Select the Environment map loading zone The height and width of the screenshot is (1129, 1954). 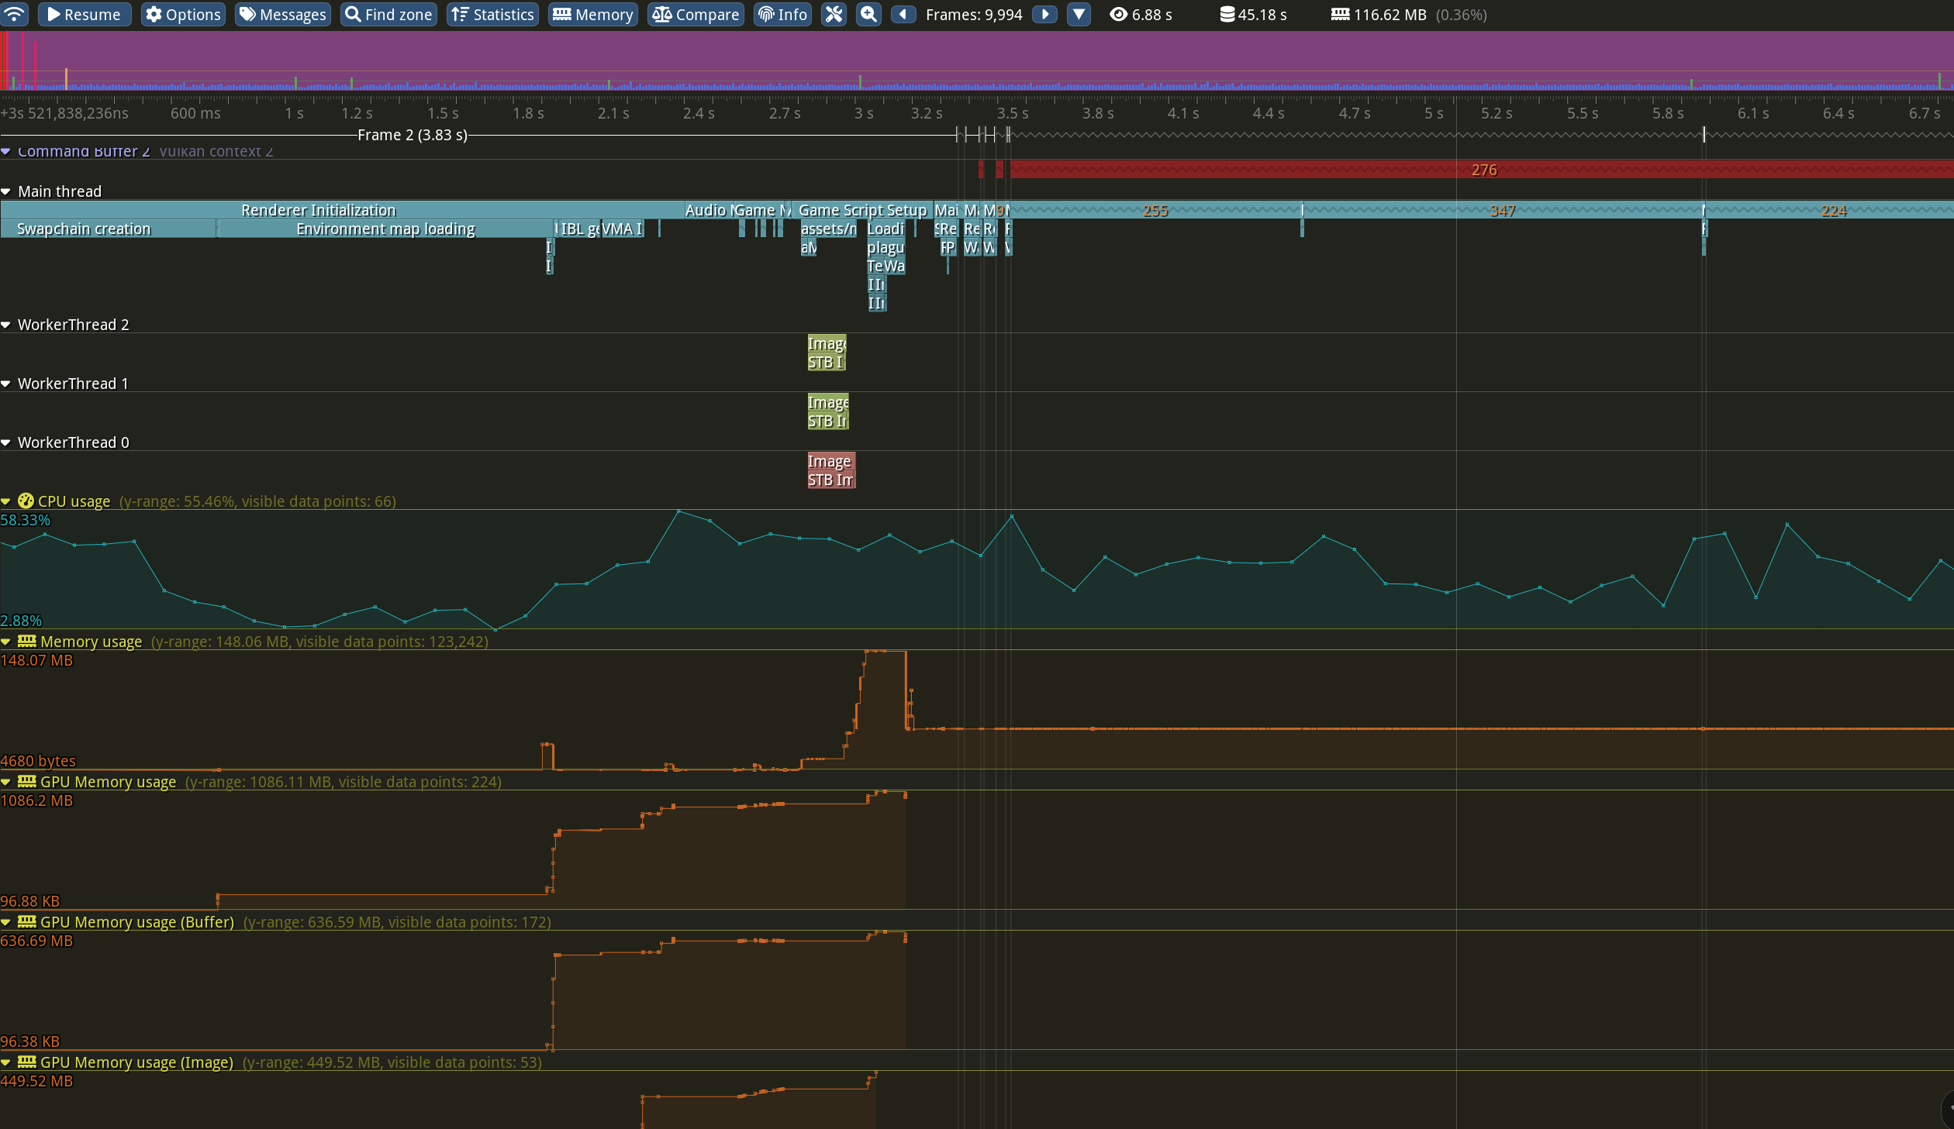[385, 229]
